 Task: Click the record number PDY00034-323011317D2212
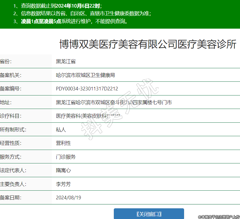87,89
